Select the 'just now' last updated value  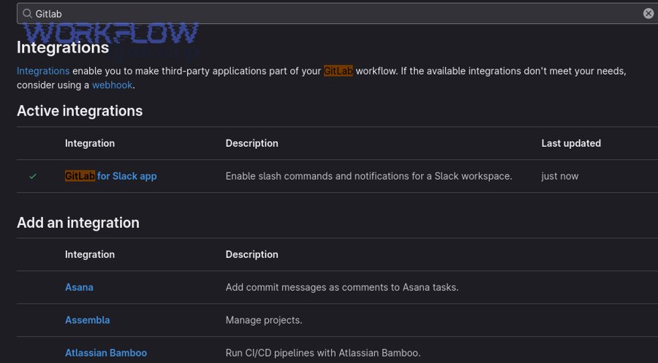coord(560,176)
